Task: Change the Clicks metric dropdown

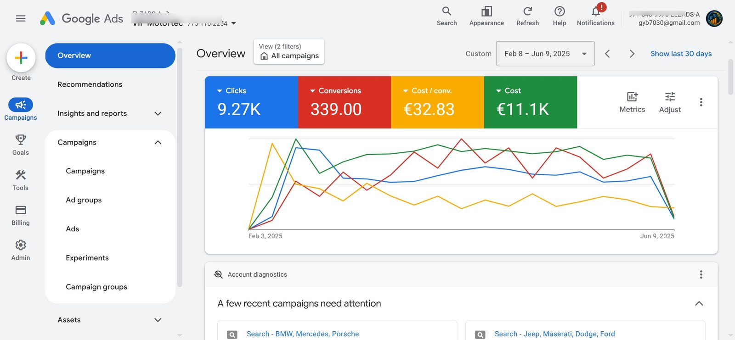Action: 232,91
